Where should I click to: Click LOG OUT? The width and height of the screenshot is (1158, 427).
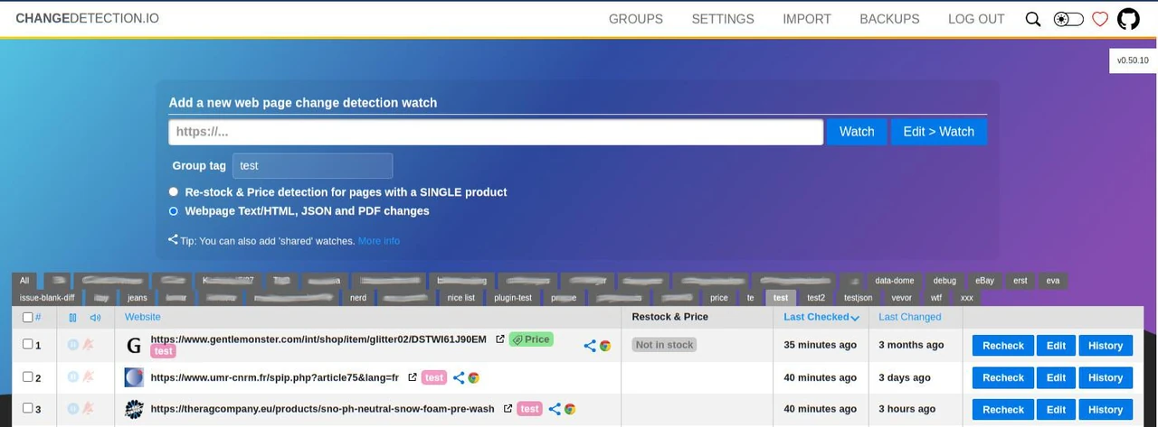[x=976, y=19]
